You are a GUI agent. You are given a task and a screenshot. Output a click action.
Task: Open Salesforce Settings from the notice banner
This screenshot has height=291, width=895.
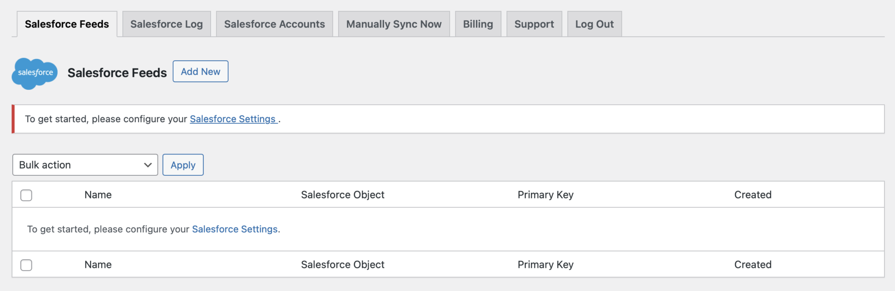233,119
